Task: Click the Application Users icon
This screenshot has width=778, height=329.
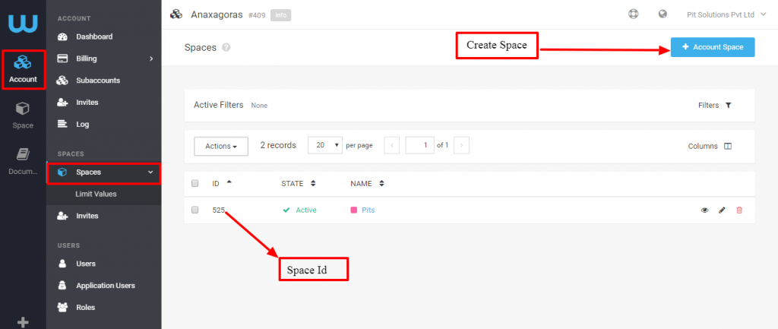Action: [x=62, y=286]
